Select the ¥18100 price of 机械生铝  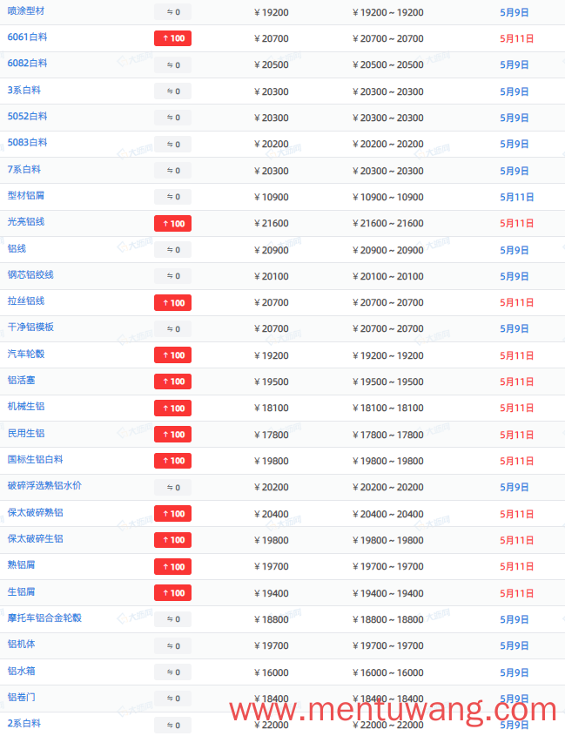pyautogui.click(x=272, y=408)
